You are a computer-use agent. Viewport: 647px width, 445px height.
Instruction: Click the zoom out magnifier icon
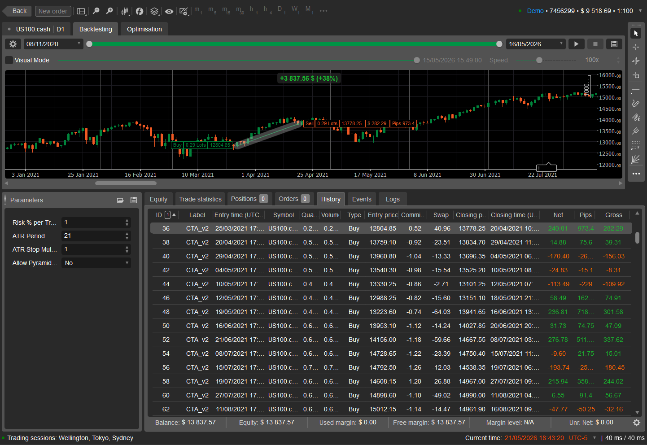96,11
